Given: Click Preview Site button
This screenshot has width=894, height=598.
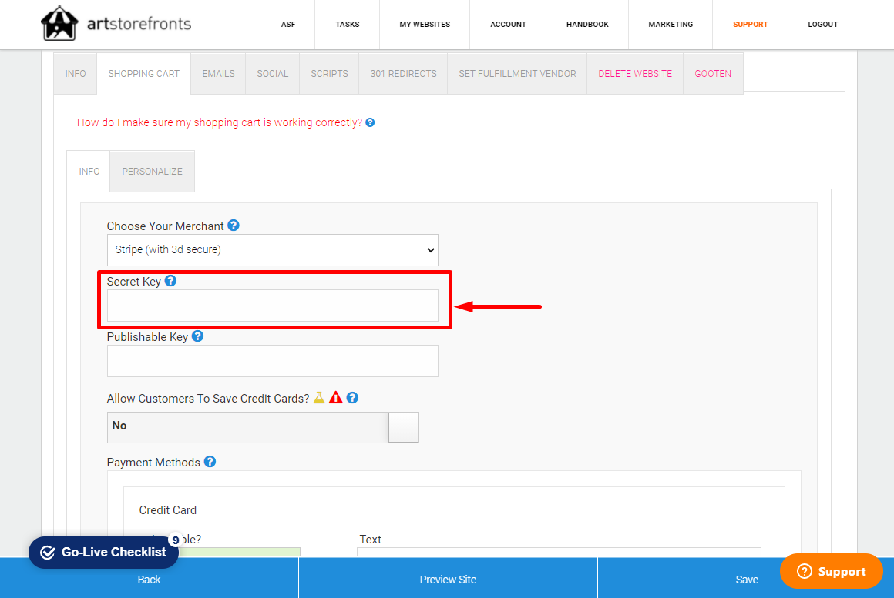Looking at the screenshot, I should [448, 580].
